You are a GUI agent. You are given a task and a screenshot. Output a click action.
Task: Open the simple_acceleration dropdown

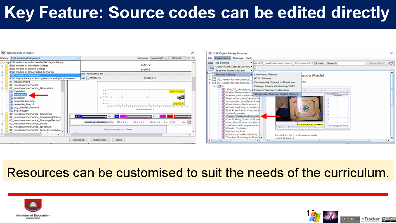(x=98, y=122)
